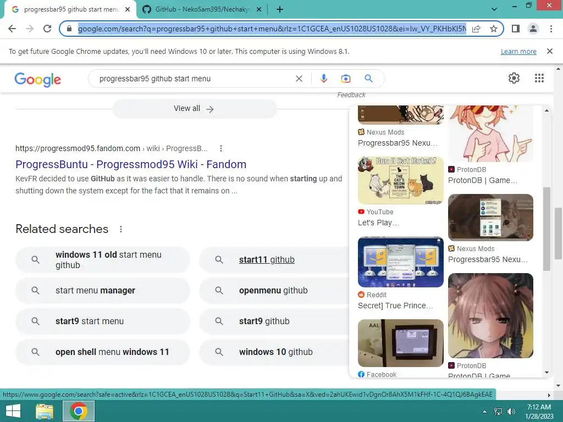Viewport: 563px width, 422px height.
Task: Open the Windows Start button
Action: coord(13,411)
